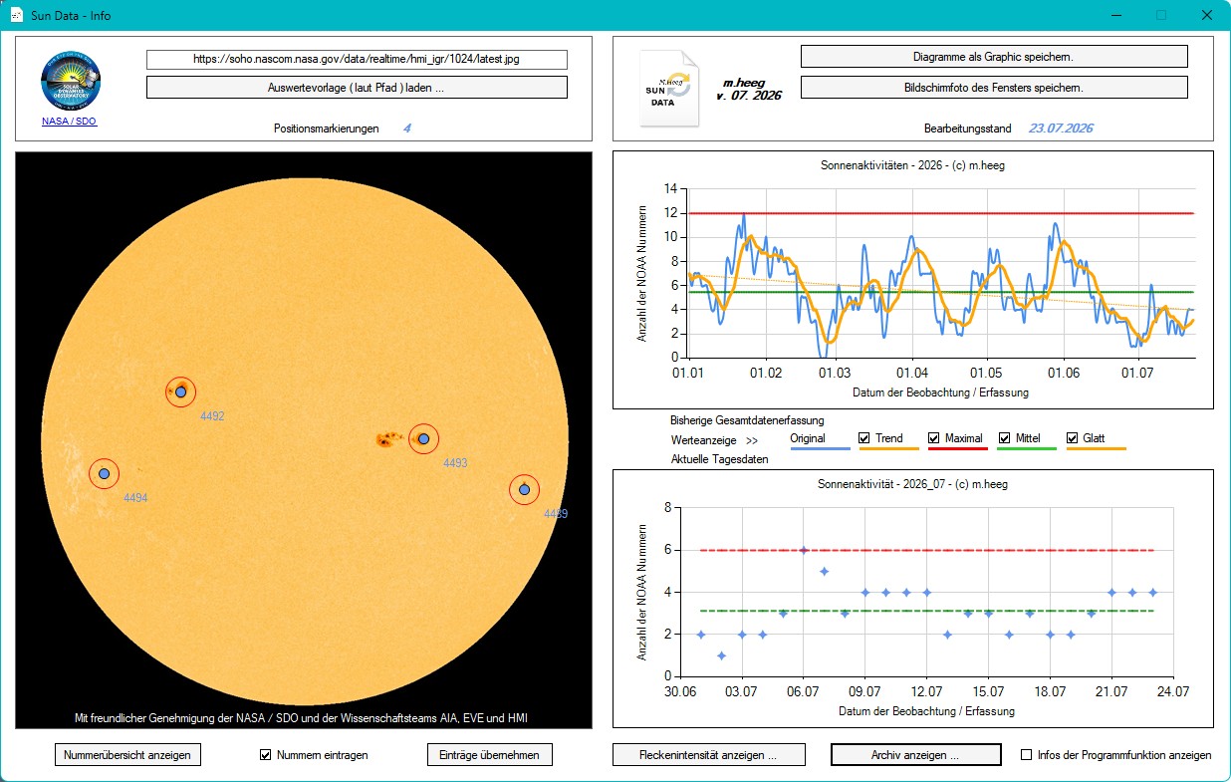This screenshot has width=1231, height=782.
Task: Click the sunspot number label 4493
Action: 455,463
